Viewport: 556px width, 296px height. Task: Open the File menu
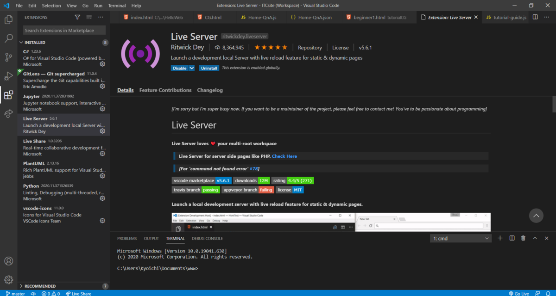point(19,6)
